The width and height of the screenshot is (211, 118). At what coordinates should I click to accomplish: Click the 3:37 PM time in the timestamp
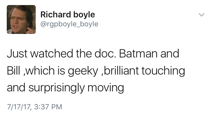click(47, 107)
